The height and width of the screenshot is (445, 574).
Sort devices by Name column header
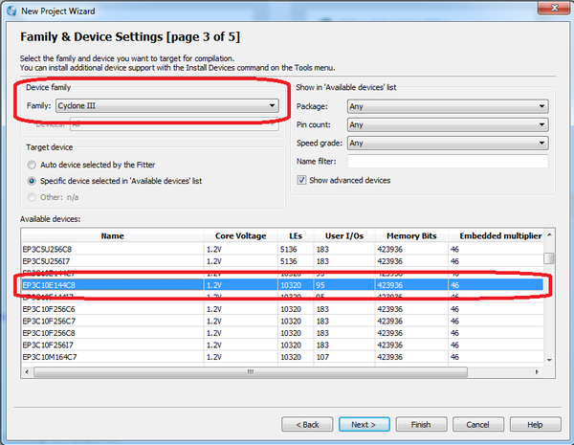[113, 235]
